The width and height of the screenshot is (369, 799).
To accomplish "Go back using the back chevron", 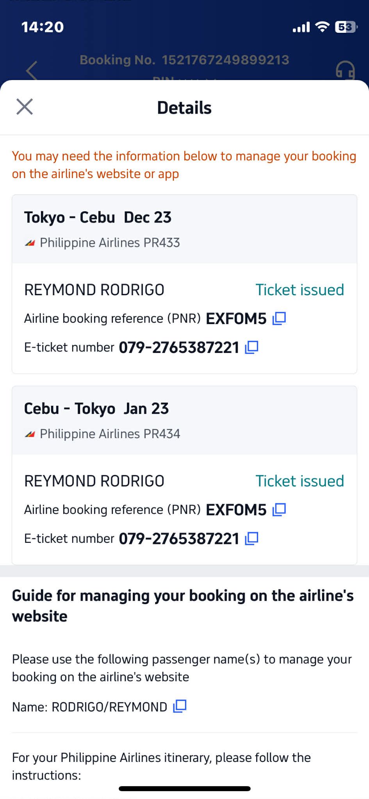I will (x=31, y=71).
